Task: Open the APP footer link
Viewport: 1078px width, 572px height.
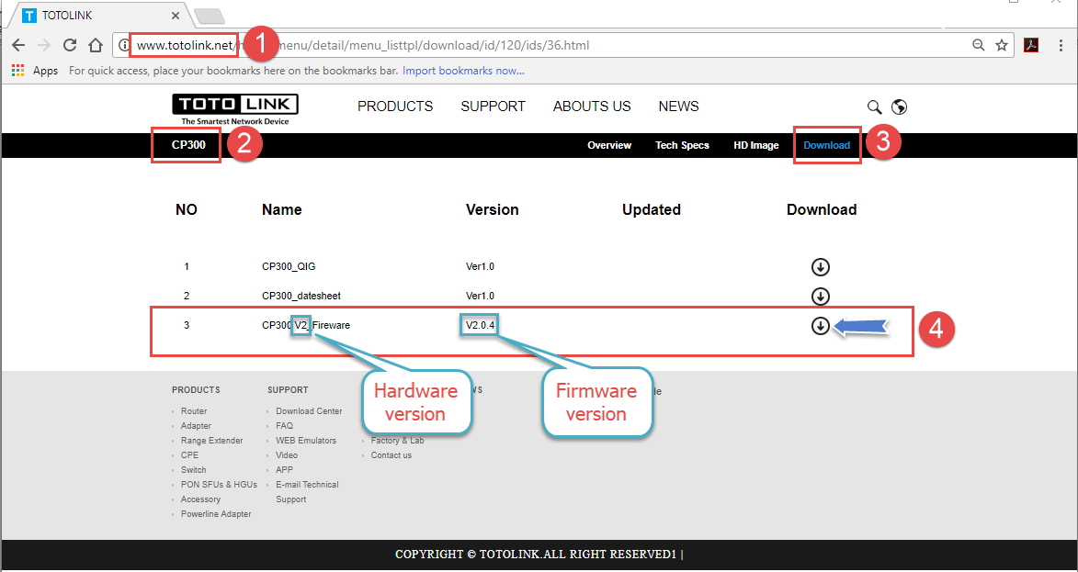Action: coord(284,470)
